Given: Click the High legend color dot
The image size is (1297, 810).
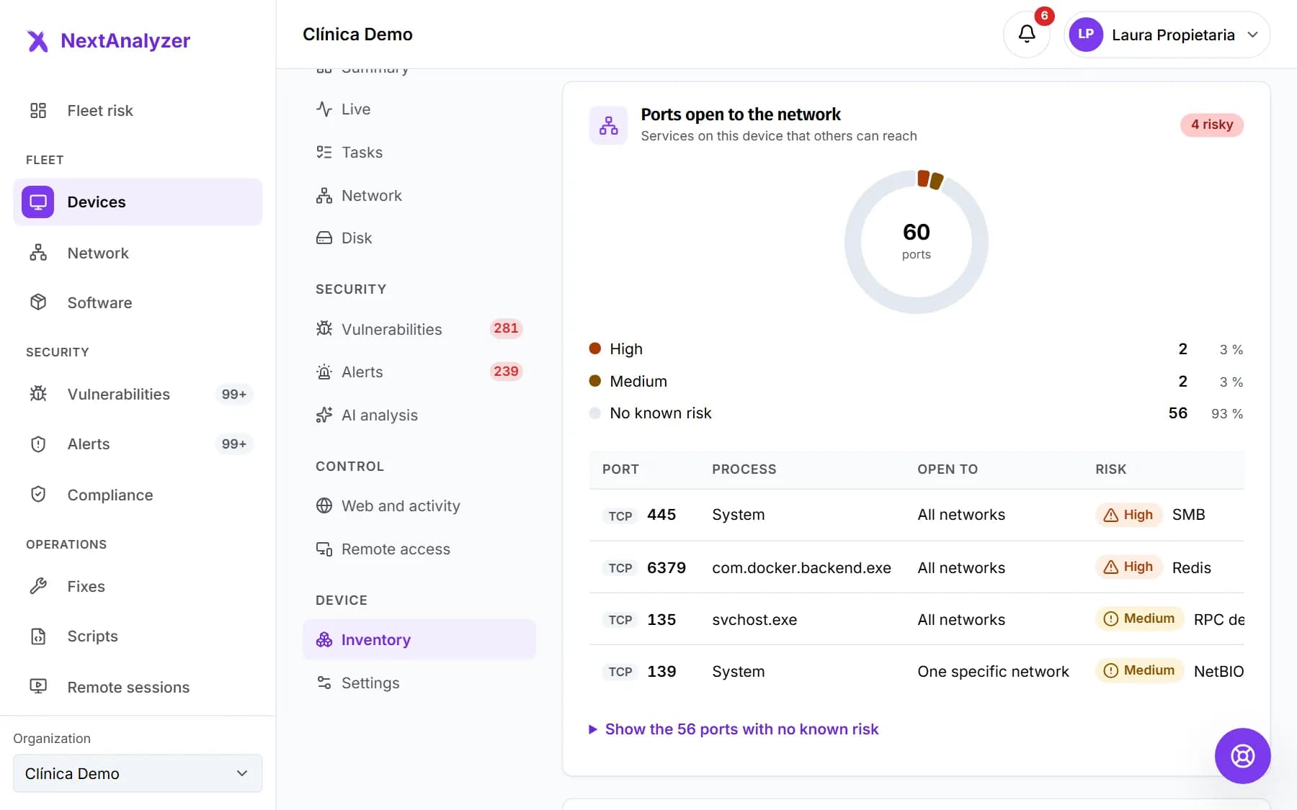Looking at the screenshot, I should pyautogui.click(x=595, y=349).
